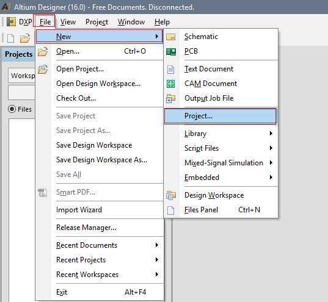328x302 pixels.
Task: Click the Open Project icon in File menu
Action: point(43,69)
